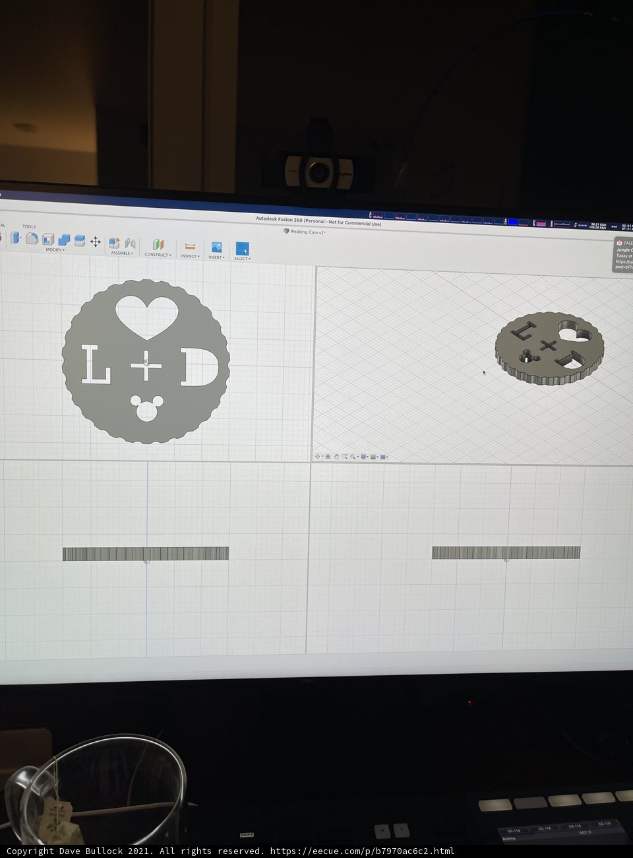The image size is (633, 858).
Task: Activate the Select cursor tool
Action: 242,249
